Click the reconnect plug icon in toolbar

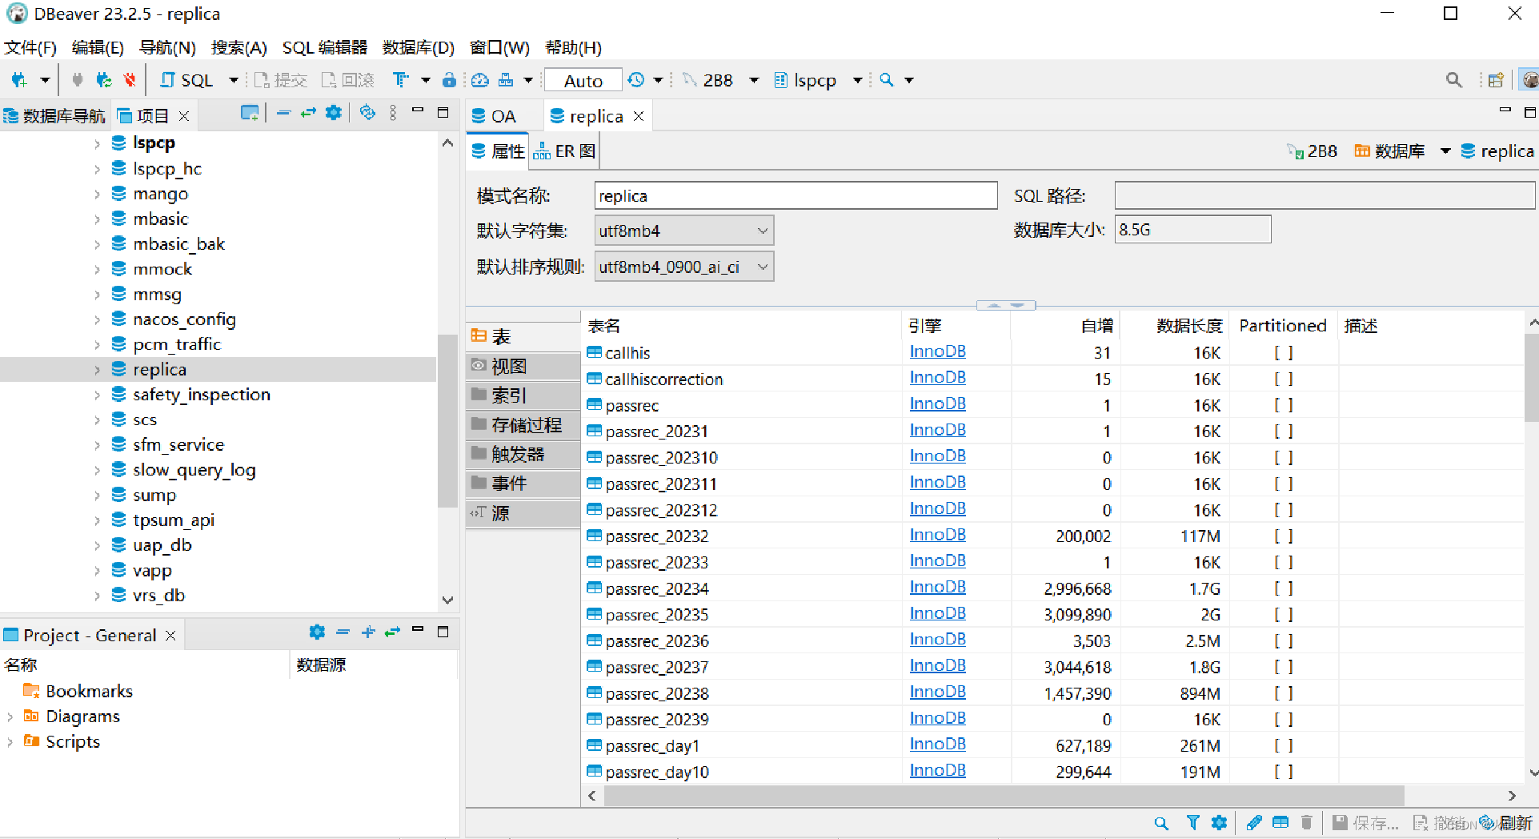(103, 80)
